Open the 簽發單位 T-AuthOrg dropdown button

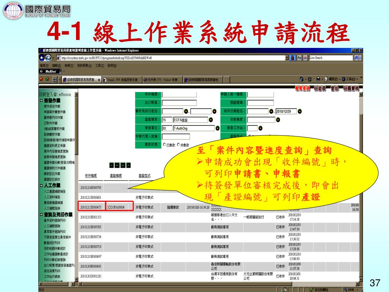click(x=218, y=129)
